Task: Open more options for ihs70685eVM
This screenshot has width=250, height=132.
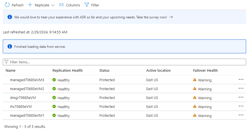Action: [x=241, y=106]
